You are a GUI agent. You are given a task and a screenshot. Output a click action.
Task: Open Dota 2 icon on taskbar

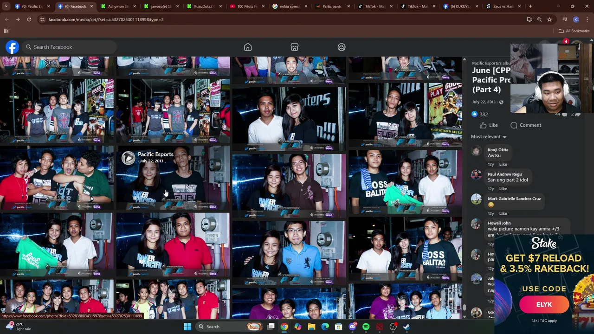point(380,327)
